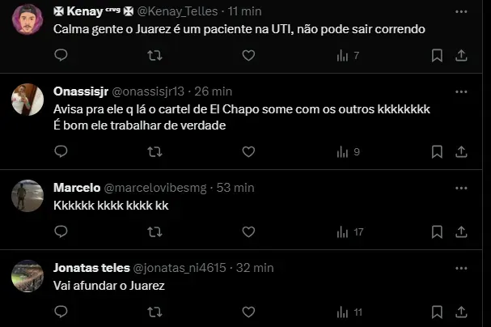491x327 pixels.
Task: Bookmark Kenay's tweet
Action: pyautogui.click(x=437, y=56)
